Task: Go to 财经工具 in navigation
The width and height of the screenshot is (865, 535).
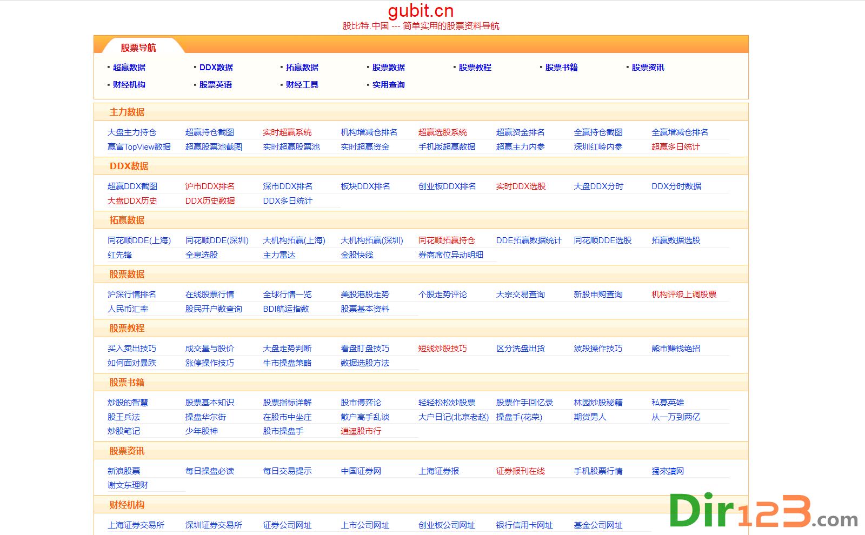Action: (x=302, y=85)
